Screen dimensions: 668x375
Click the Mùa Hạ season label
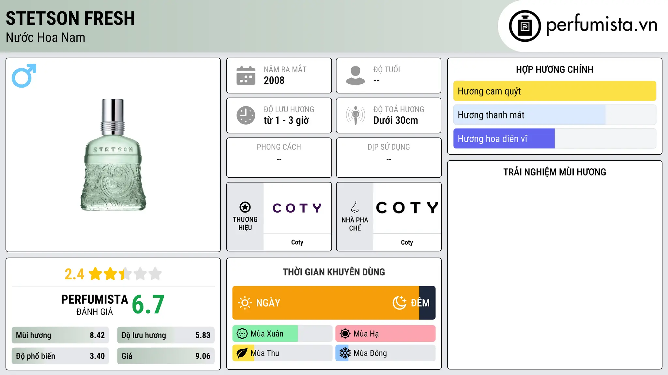click(x=366, y=334)
